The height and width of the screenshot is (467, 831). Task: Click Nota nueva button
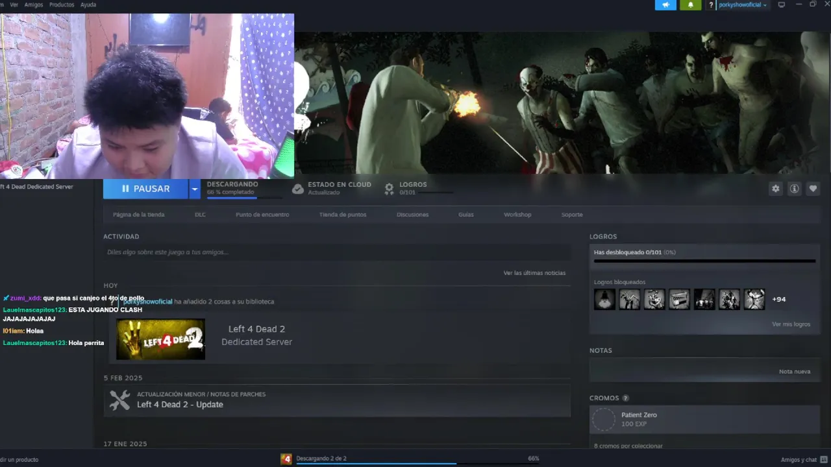coord(795,372)
